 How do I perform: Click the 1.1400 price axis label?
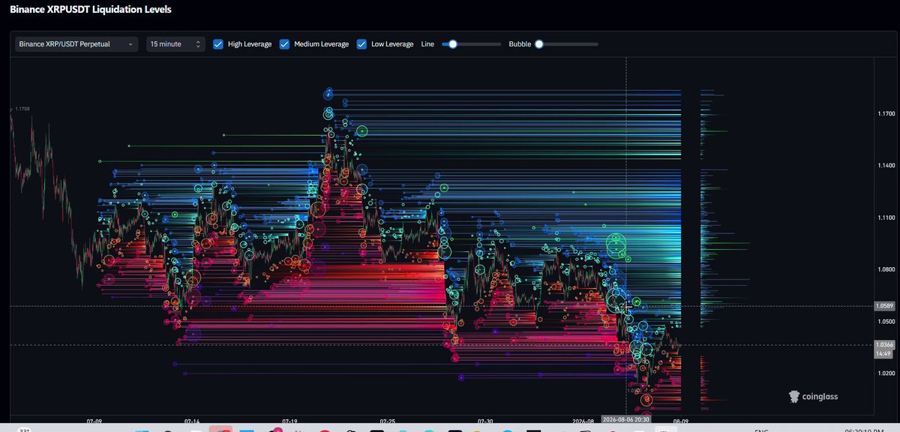pos(886,165)
